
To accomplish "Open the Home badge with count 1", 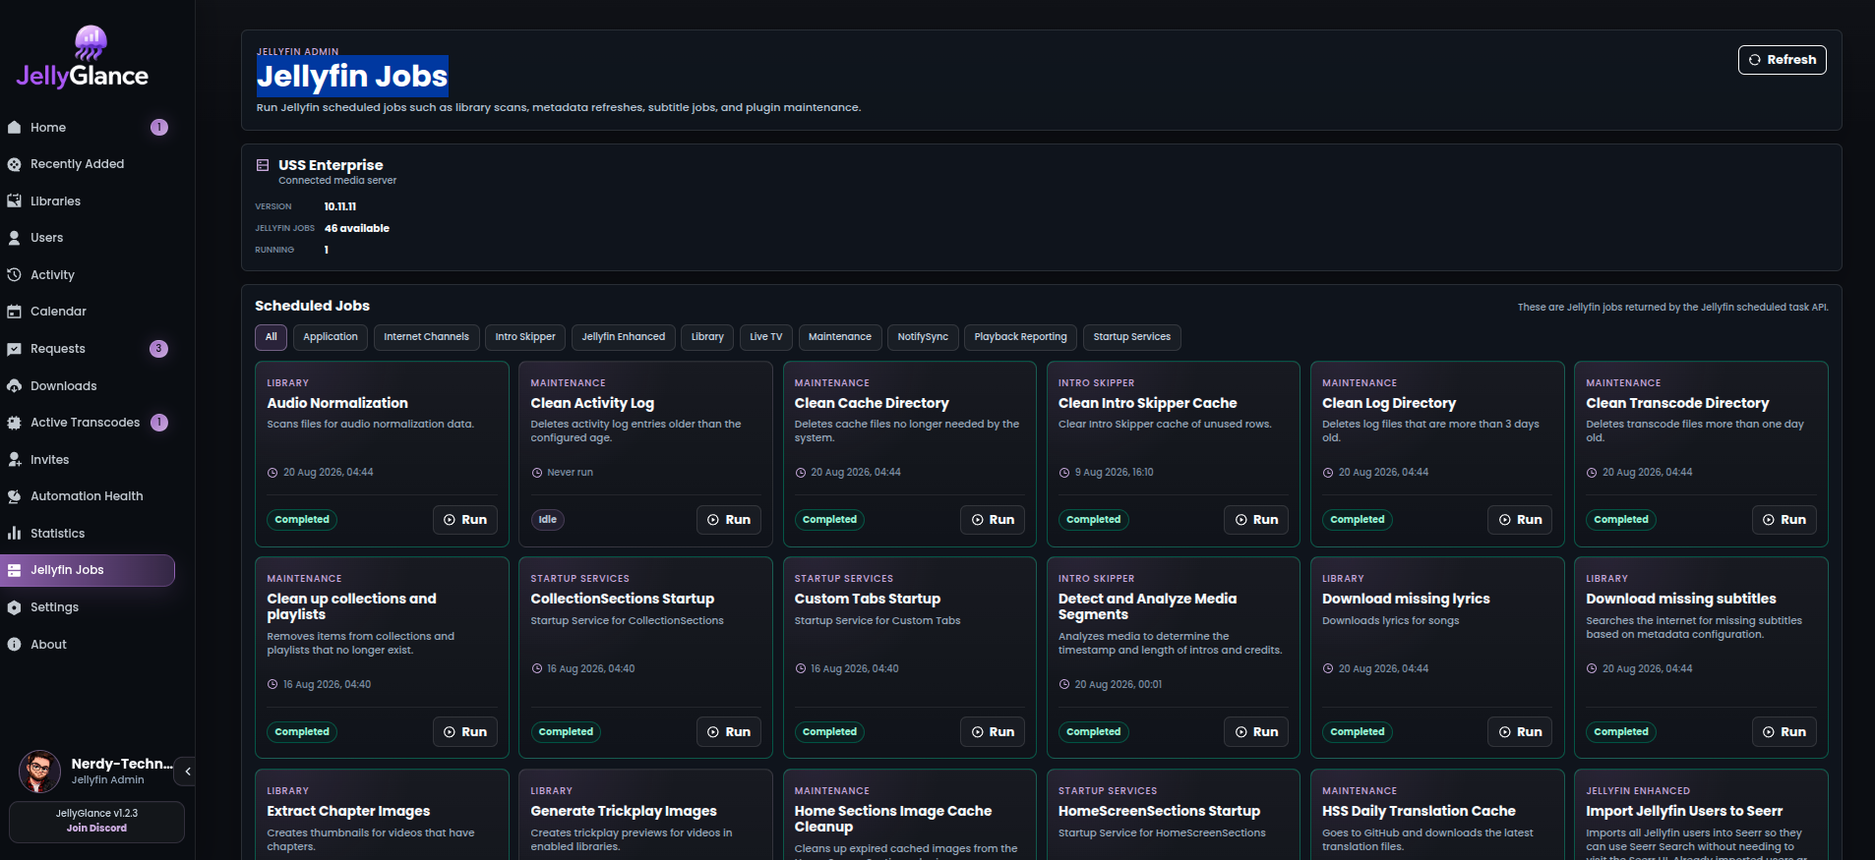I will [159, 128].
